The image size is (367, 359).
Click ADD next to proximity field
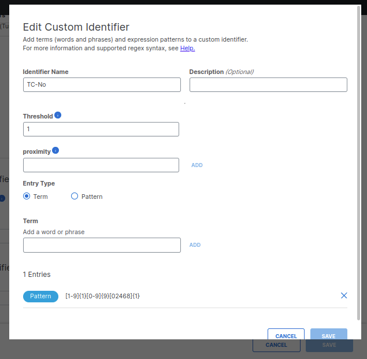(197, 165)
